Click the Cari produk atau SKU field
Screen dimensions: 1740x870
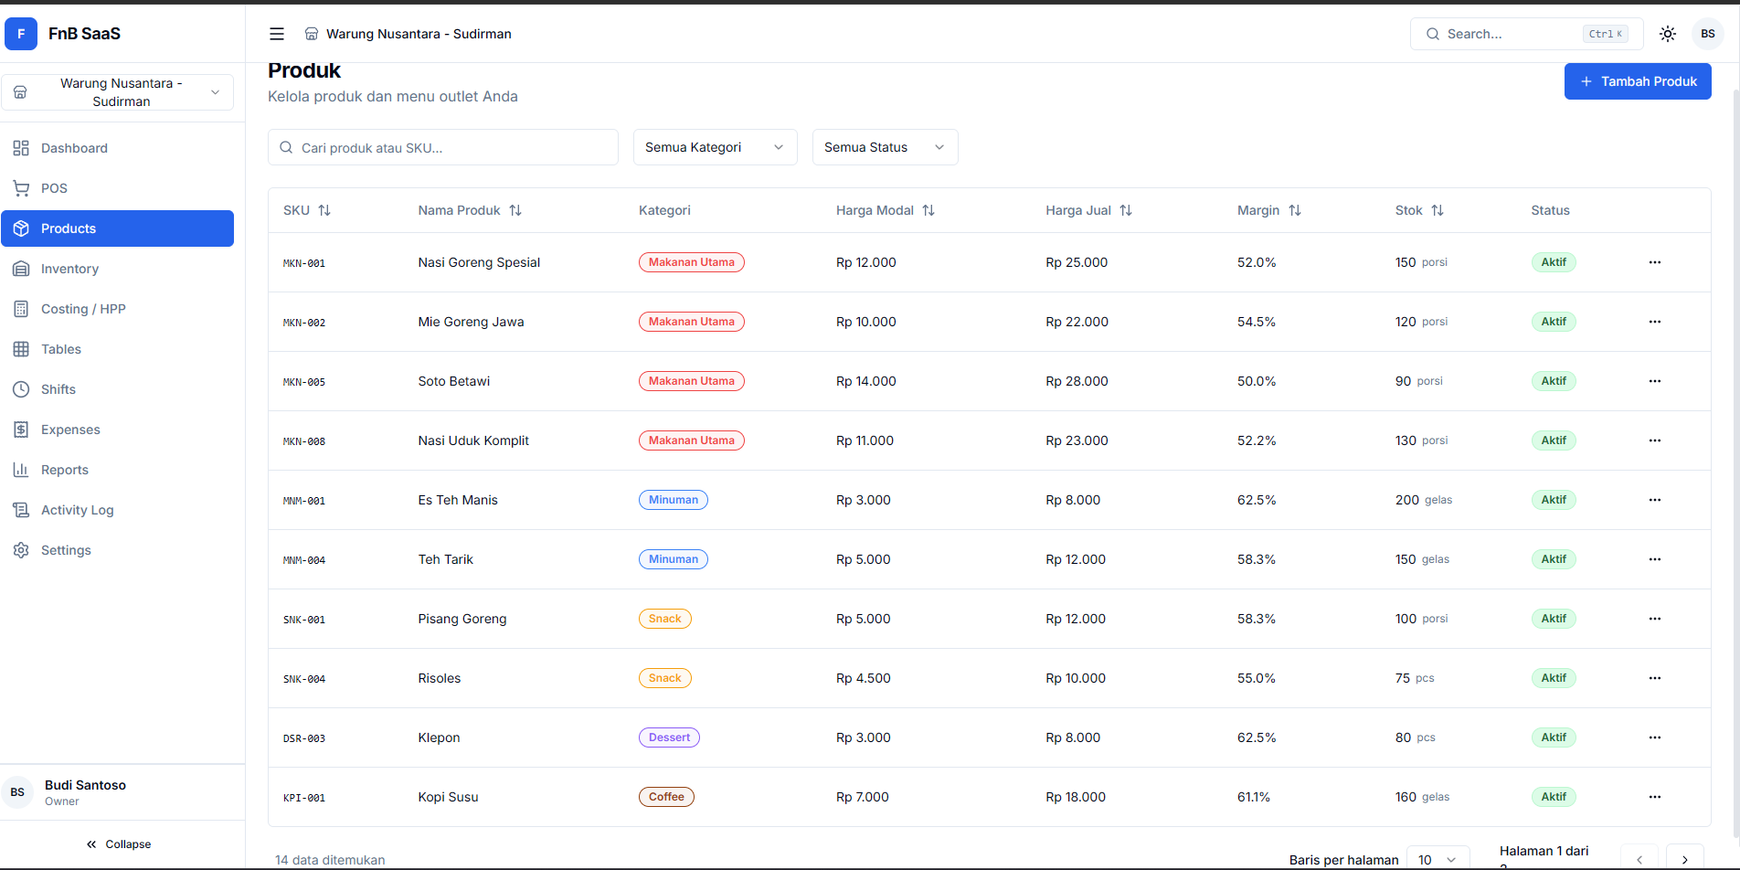click(x=443, y=147)
